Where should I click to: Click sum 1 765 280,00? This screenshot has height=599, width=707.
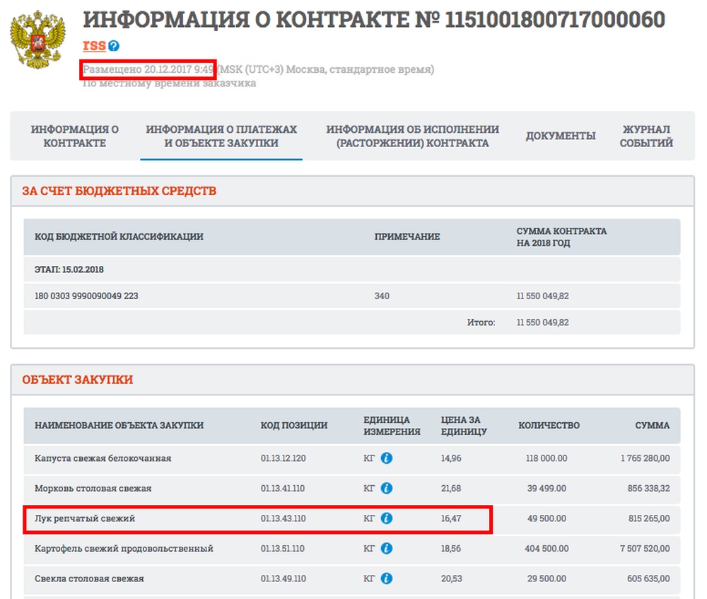point(645,458)
